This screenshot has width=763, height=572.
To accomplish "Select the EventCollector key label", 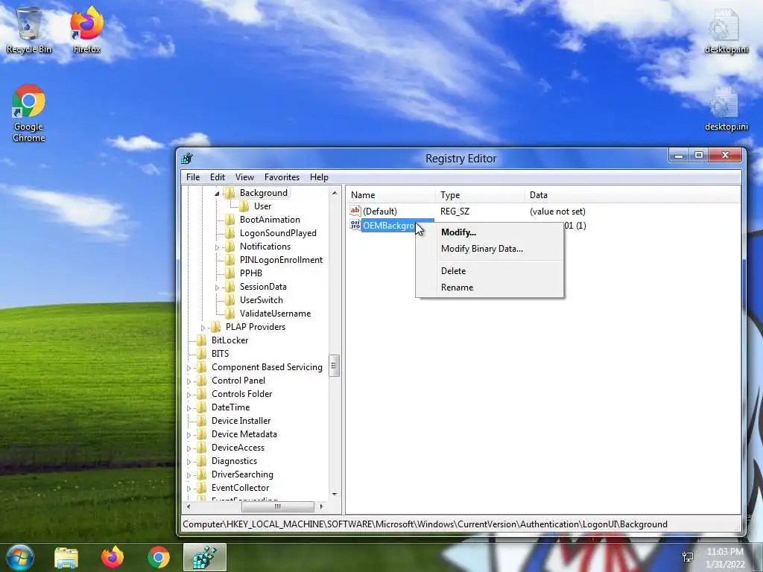I will coord(241,488).
